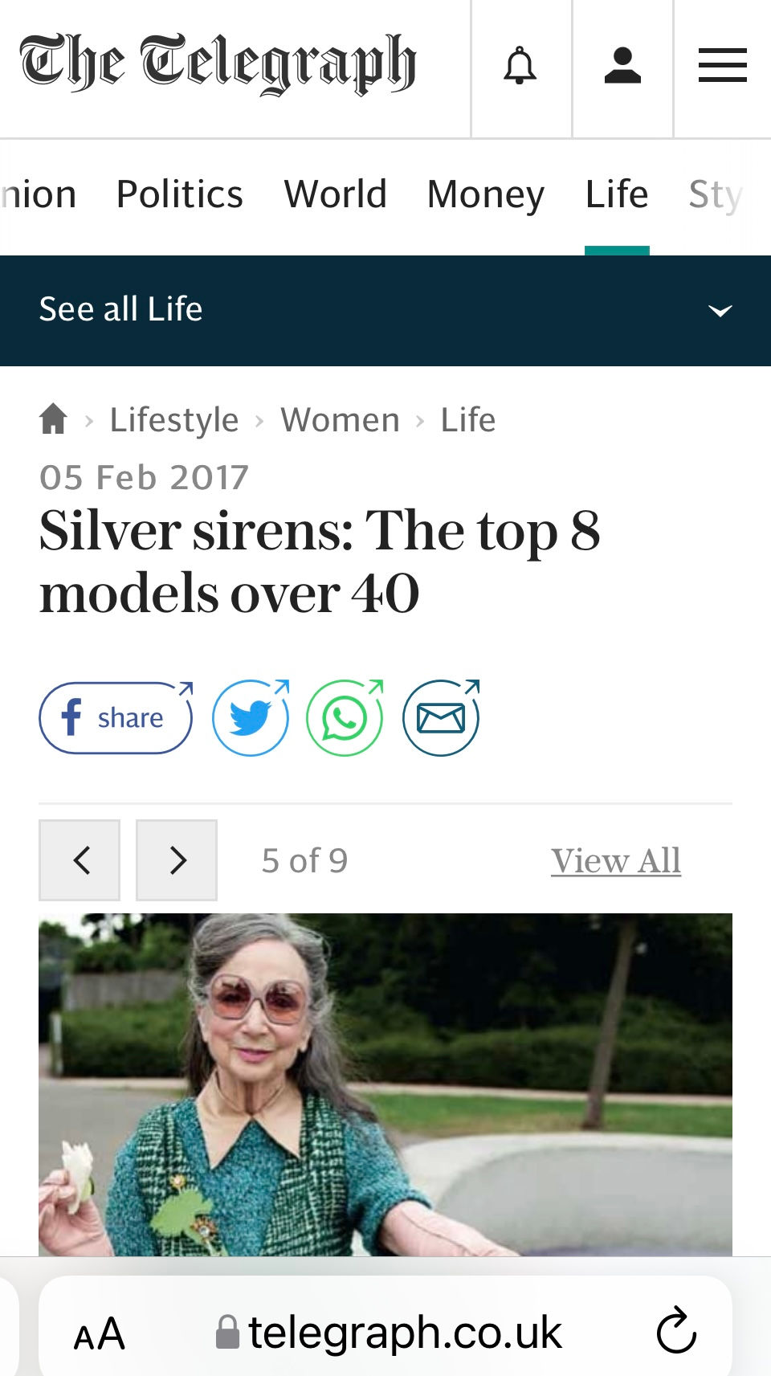Open the notifications bell icon
This screenshot has height=1376, width=771.
point(520,66)
